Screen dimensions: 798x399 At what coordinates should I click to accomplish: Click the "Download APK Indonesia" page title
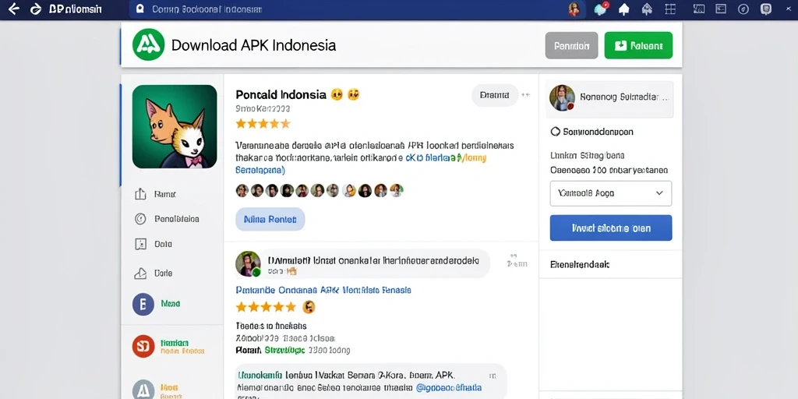tap(253, 45)
